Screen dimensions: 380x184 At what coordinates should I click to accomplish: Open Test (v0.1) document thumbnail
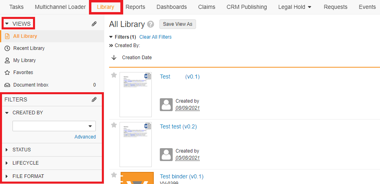tap(136, 95)
